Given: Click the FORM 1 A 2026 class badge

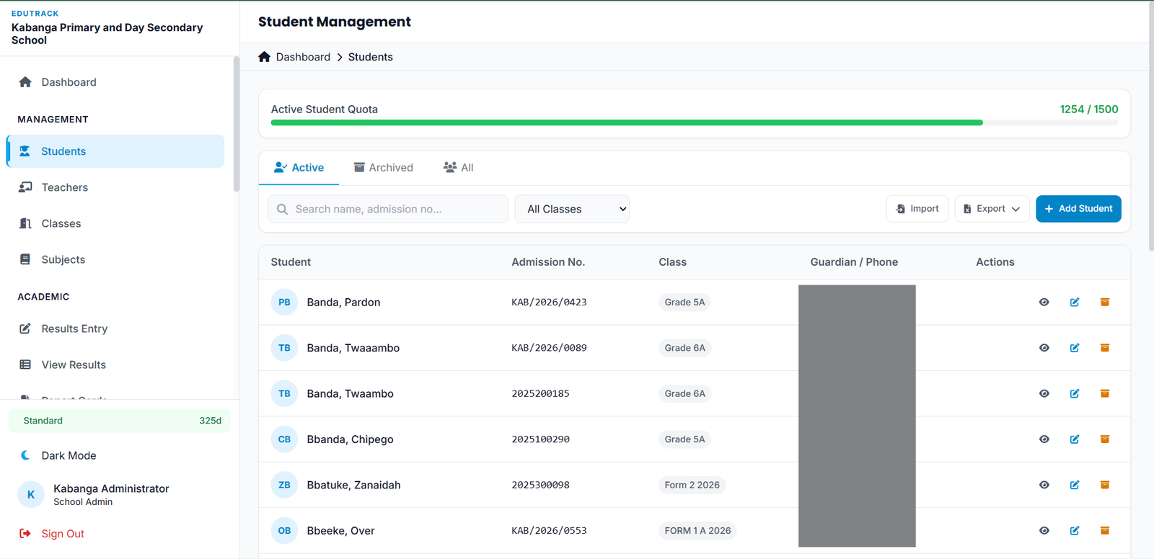Looking at the screenshot, I should (x=697, y=531).
